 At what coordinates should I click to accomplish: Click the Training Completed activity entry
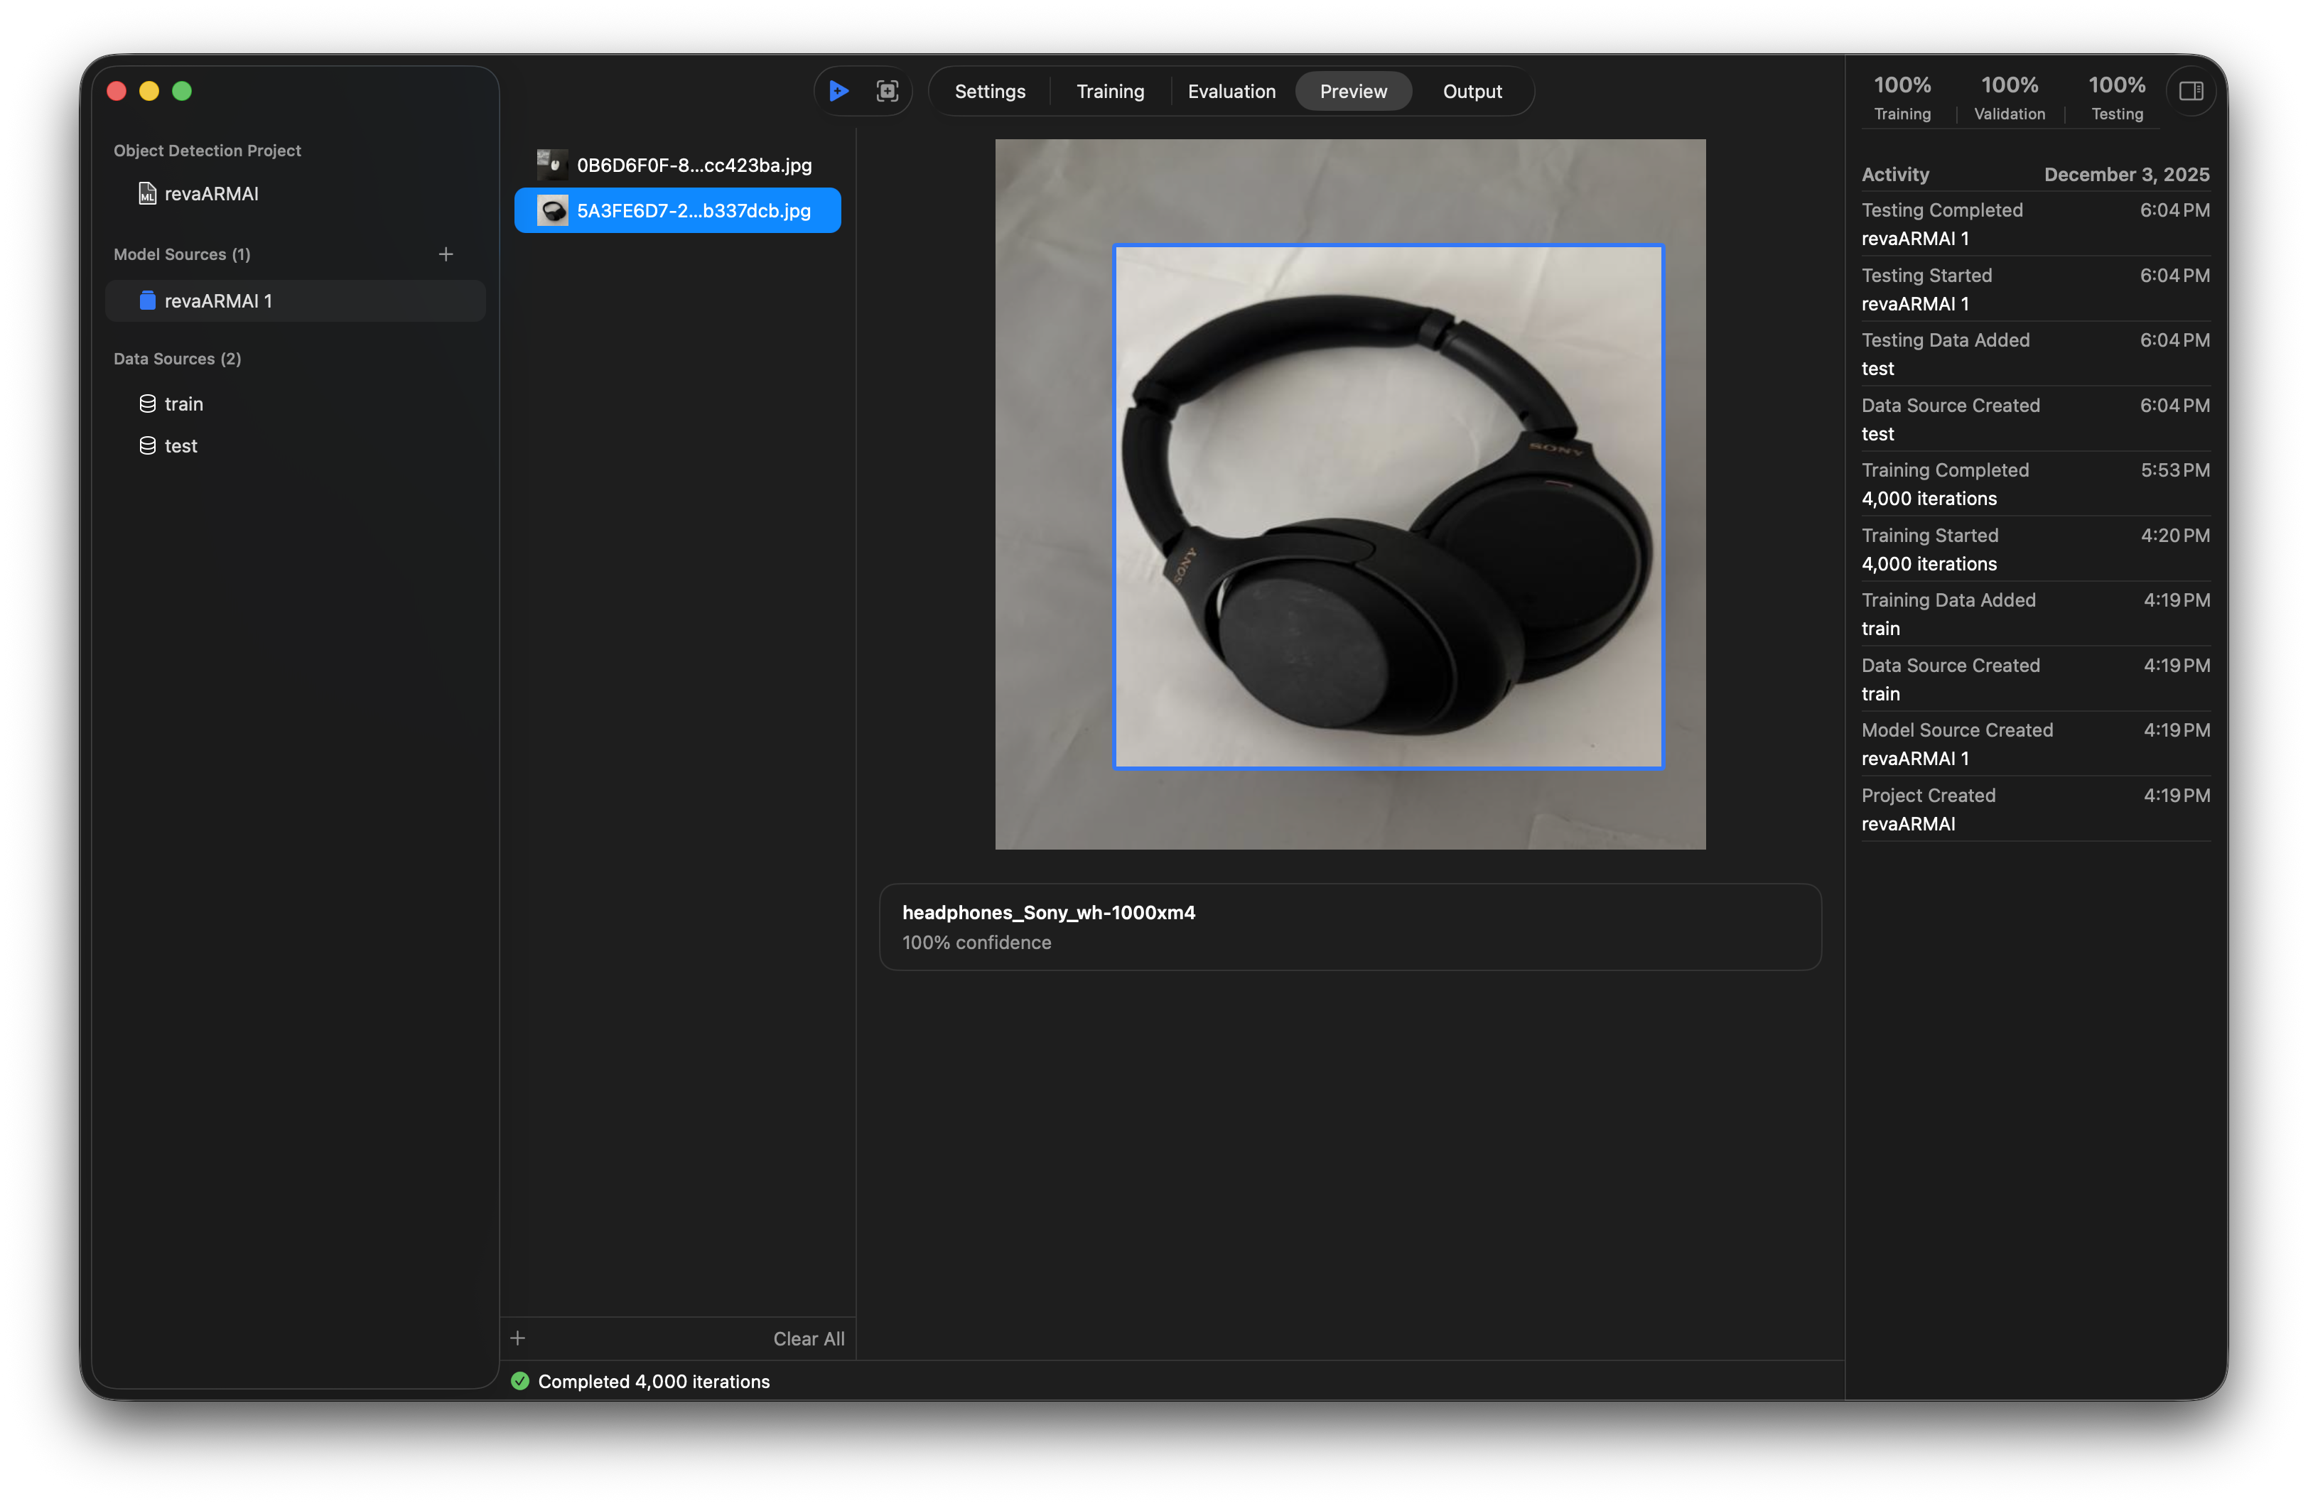click(2036, 484)
